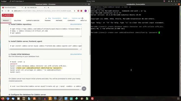181x101 pixels.
Task: Click the ZABBIX logo
Action: (x=8, y=15)
